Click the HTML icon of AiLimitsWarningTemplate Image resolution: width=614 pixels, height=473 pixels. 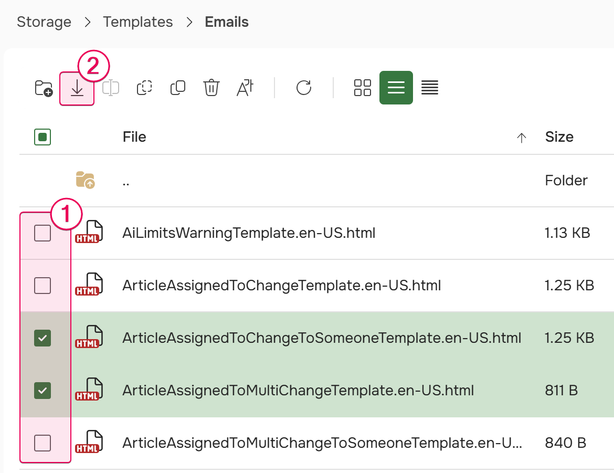89,233
